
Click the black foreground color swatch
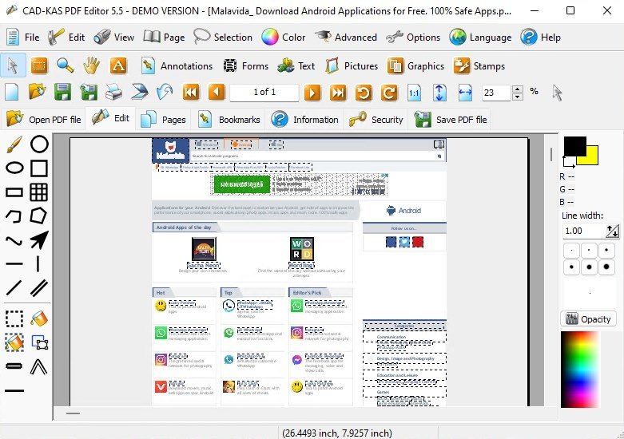573,144
